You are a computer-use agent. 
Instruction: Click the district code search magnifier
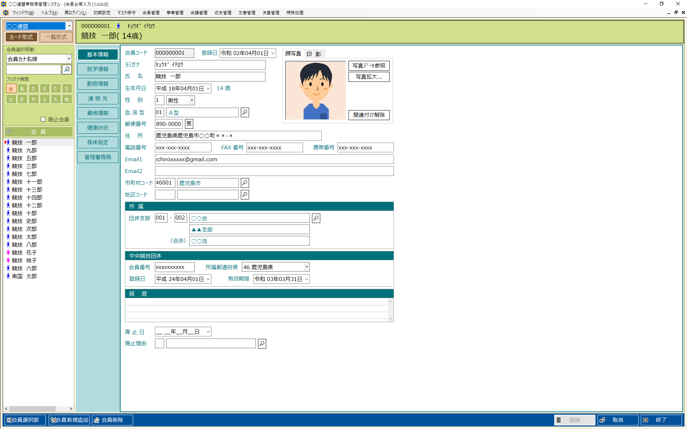point(245,195)
